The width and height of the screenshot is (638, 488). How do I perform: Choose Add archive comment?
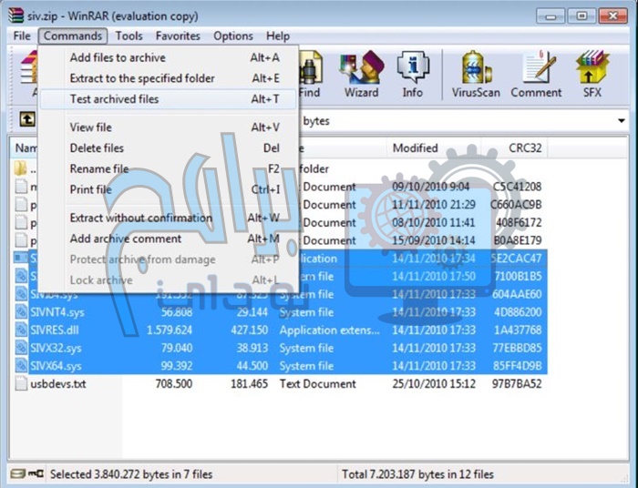pos(126,239)
